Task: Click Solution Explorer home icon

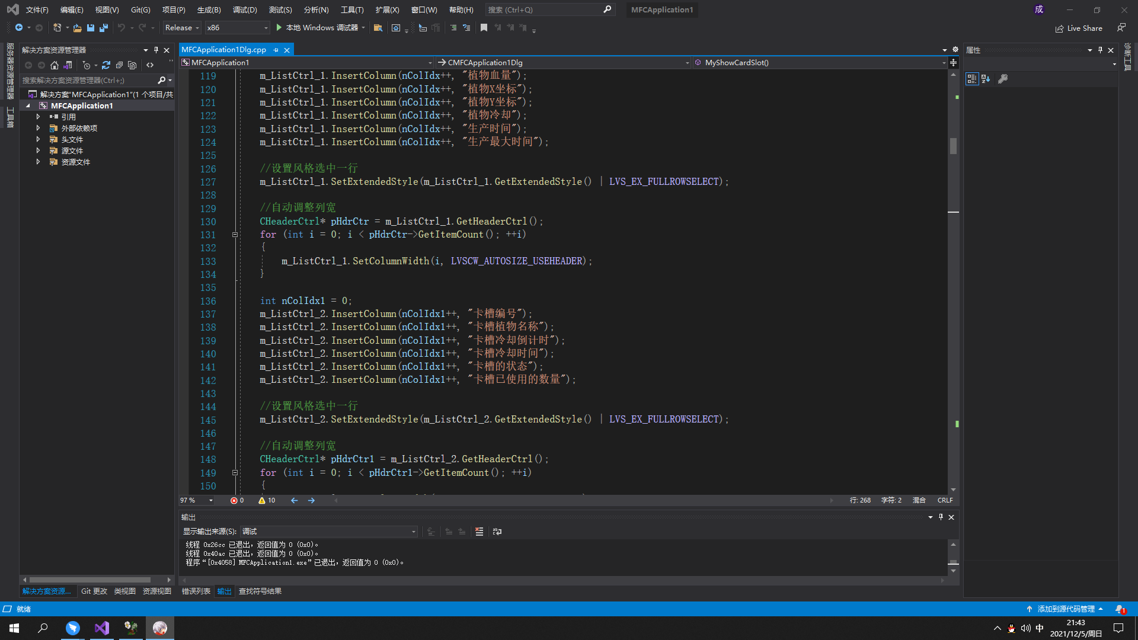Action: (55, 65)
